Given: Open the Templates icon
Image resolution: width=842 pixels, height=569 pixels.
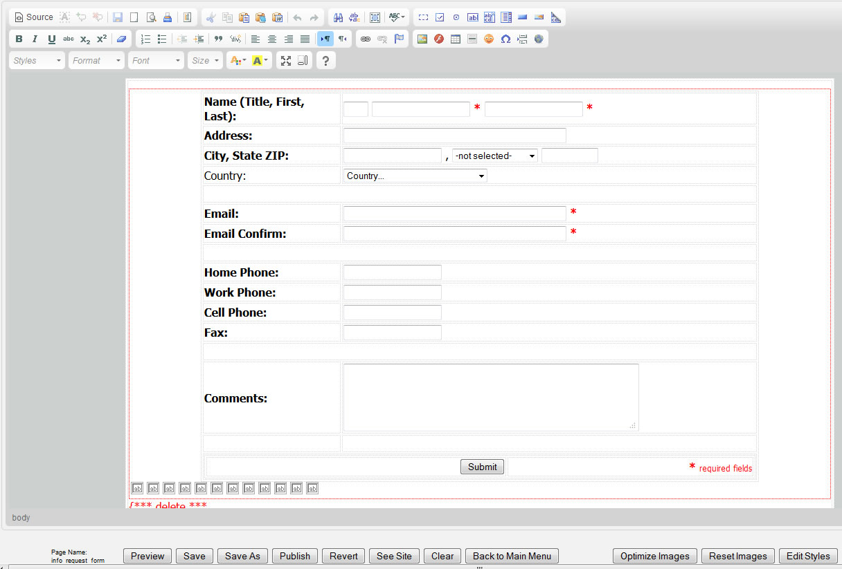Looking at the screenshot, I should 187,17.
